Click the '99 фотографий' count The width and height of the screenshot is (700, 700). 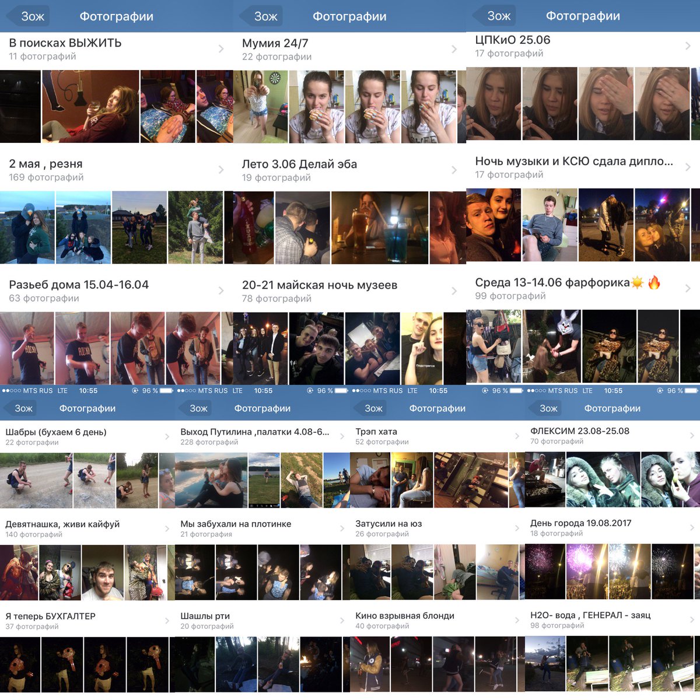(x=510, y=296)
